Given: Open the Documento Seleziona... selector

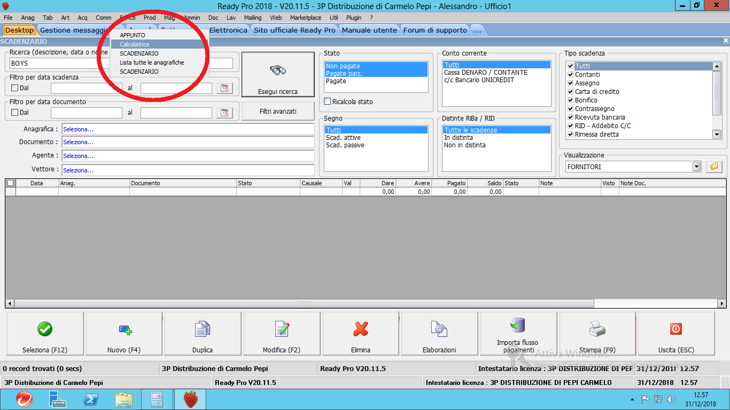Looking at the screenshot, I should (188, 142).
